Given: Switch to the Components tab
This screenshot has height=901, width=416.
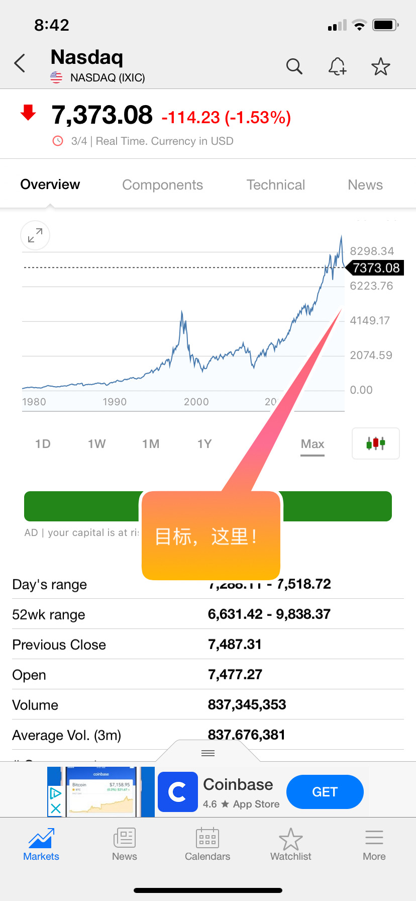Looking at the screenshot, I should pos(163,185).
